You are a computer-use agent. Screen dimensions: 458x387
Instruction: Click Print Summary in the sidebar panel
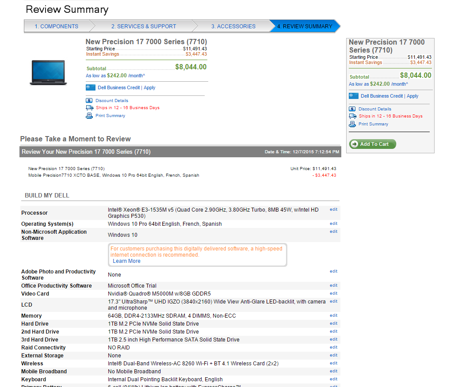374,124
